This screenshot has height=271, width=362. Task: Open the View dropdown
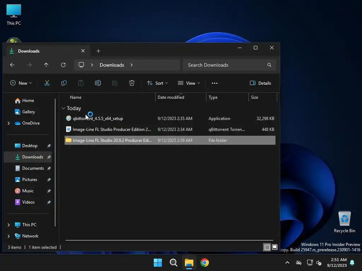(189, 83)
